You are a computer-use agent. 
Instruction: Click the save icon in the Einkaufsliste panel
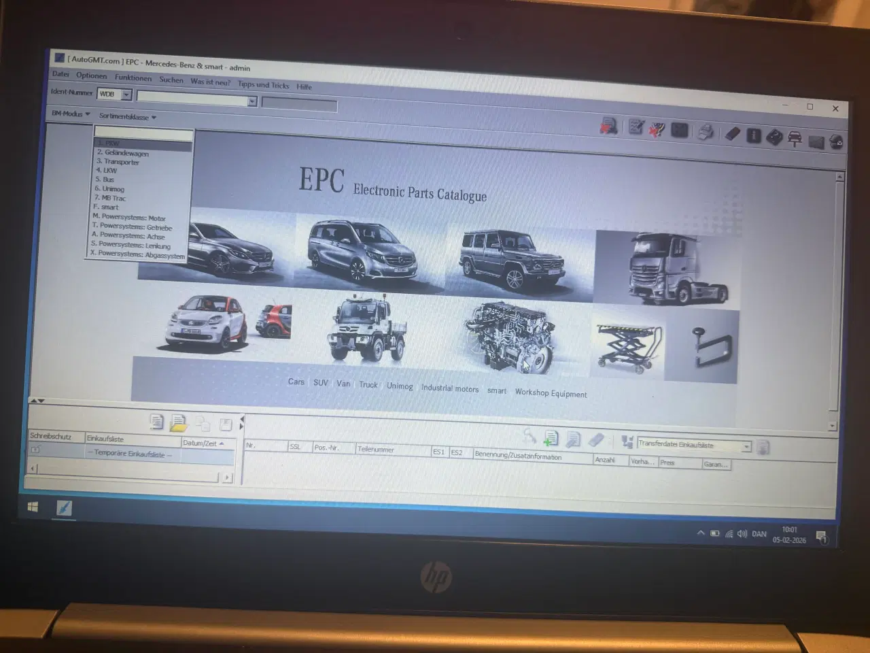pyautogui.click(x=226, y=423)
